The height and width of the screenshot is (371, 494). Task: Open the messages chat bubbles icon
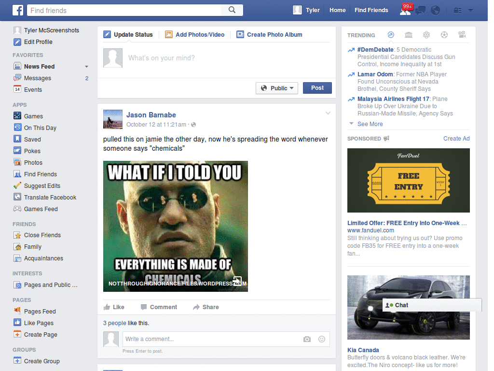point(420,11)
